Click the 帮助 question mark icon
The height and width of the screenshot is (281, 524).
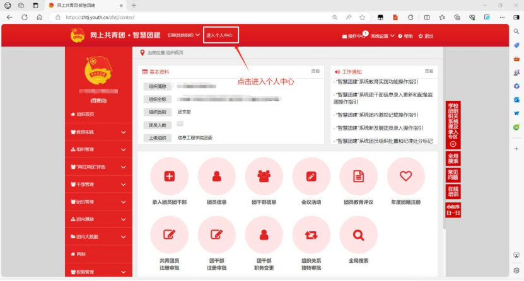pos(400,36)
